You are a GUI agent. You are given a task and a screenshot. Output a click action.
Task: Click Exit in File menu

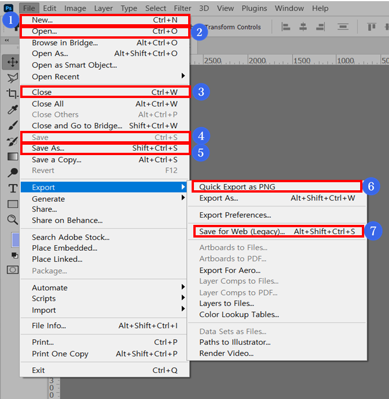(104, 370)
